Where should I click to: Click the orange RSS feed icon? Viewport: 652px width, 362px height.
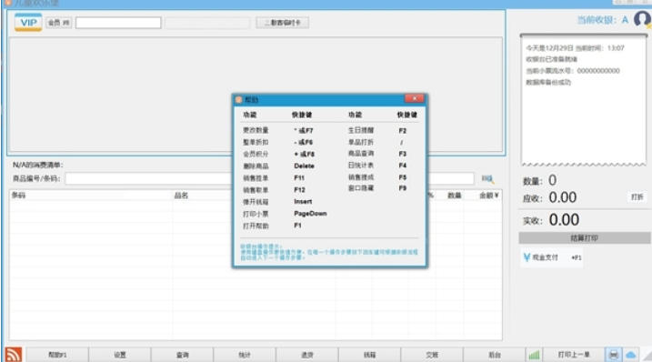pos(14,354)
